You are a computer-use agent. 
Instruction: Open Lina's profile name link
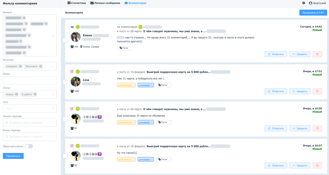point(86,80)
